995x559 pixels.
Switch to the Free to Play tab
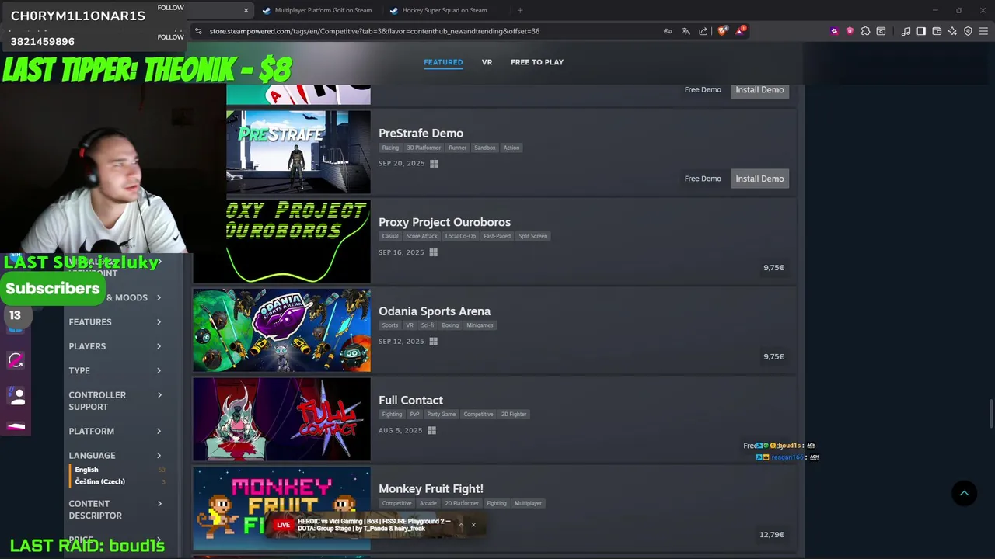coord(537,62)
